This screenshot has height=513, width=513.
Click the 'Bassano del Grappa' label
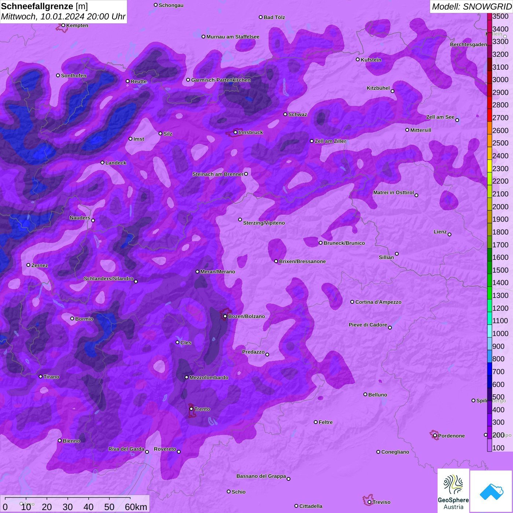point(261,476)
